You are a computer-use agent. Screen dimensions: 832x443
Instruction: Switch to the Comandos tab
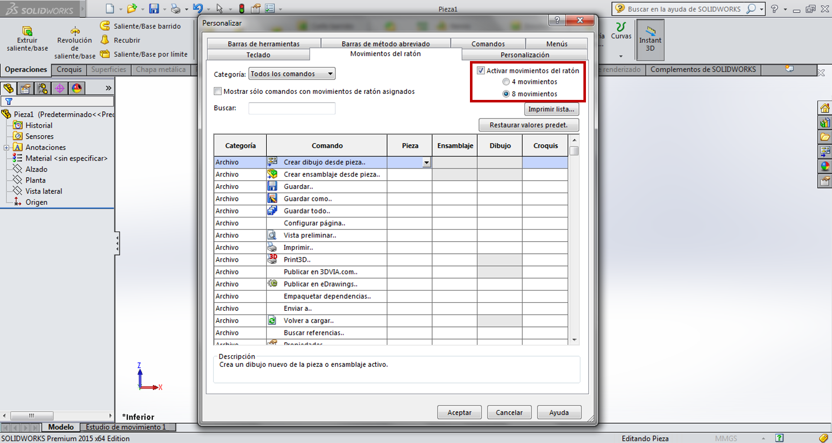(488, 44)
